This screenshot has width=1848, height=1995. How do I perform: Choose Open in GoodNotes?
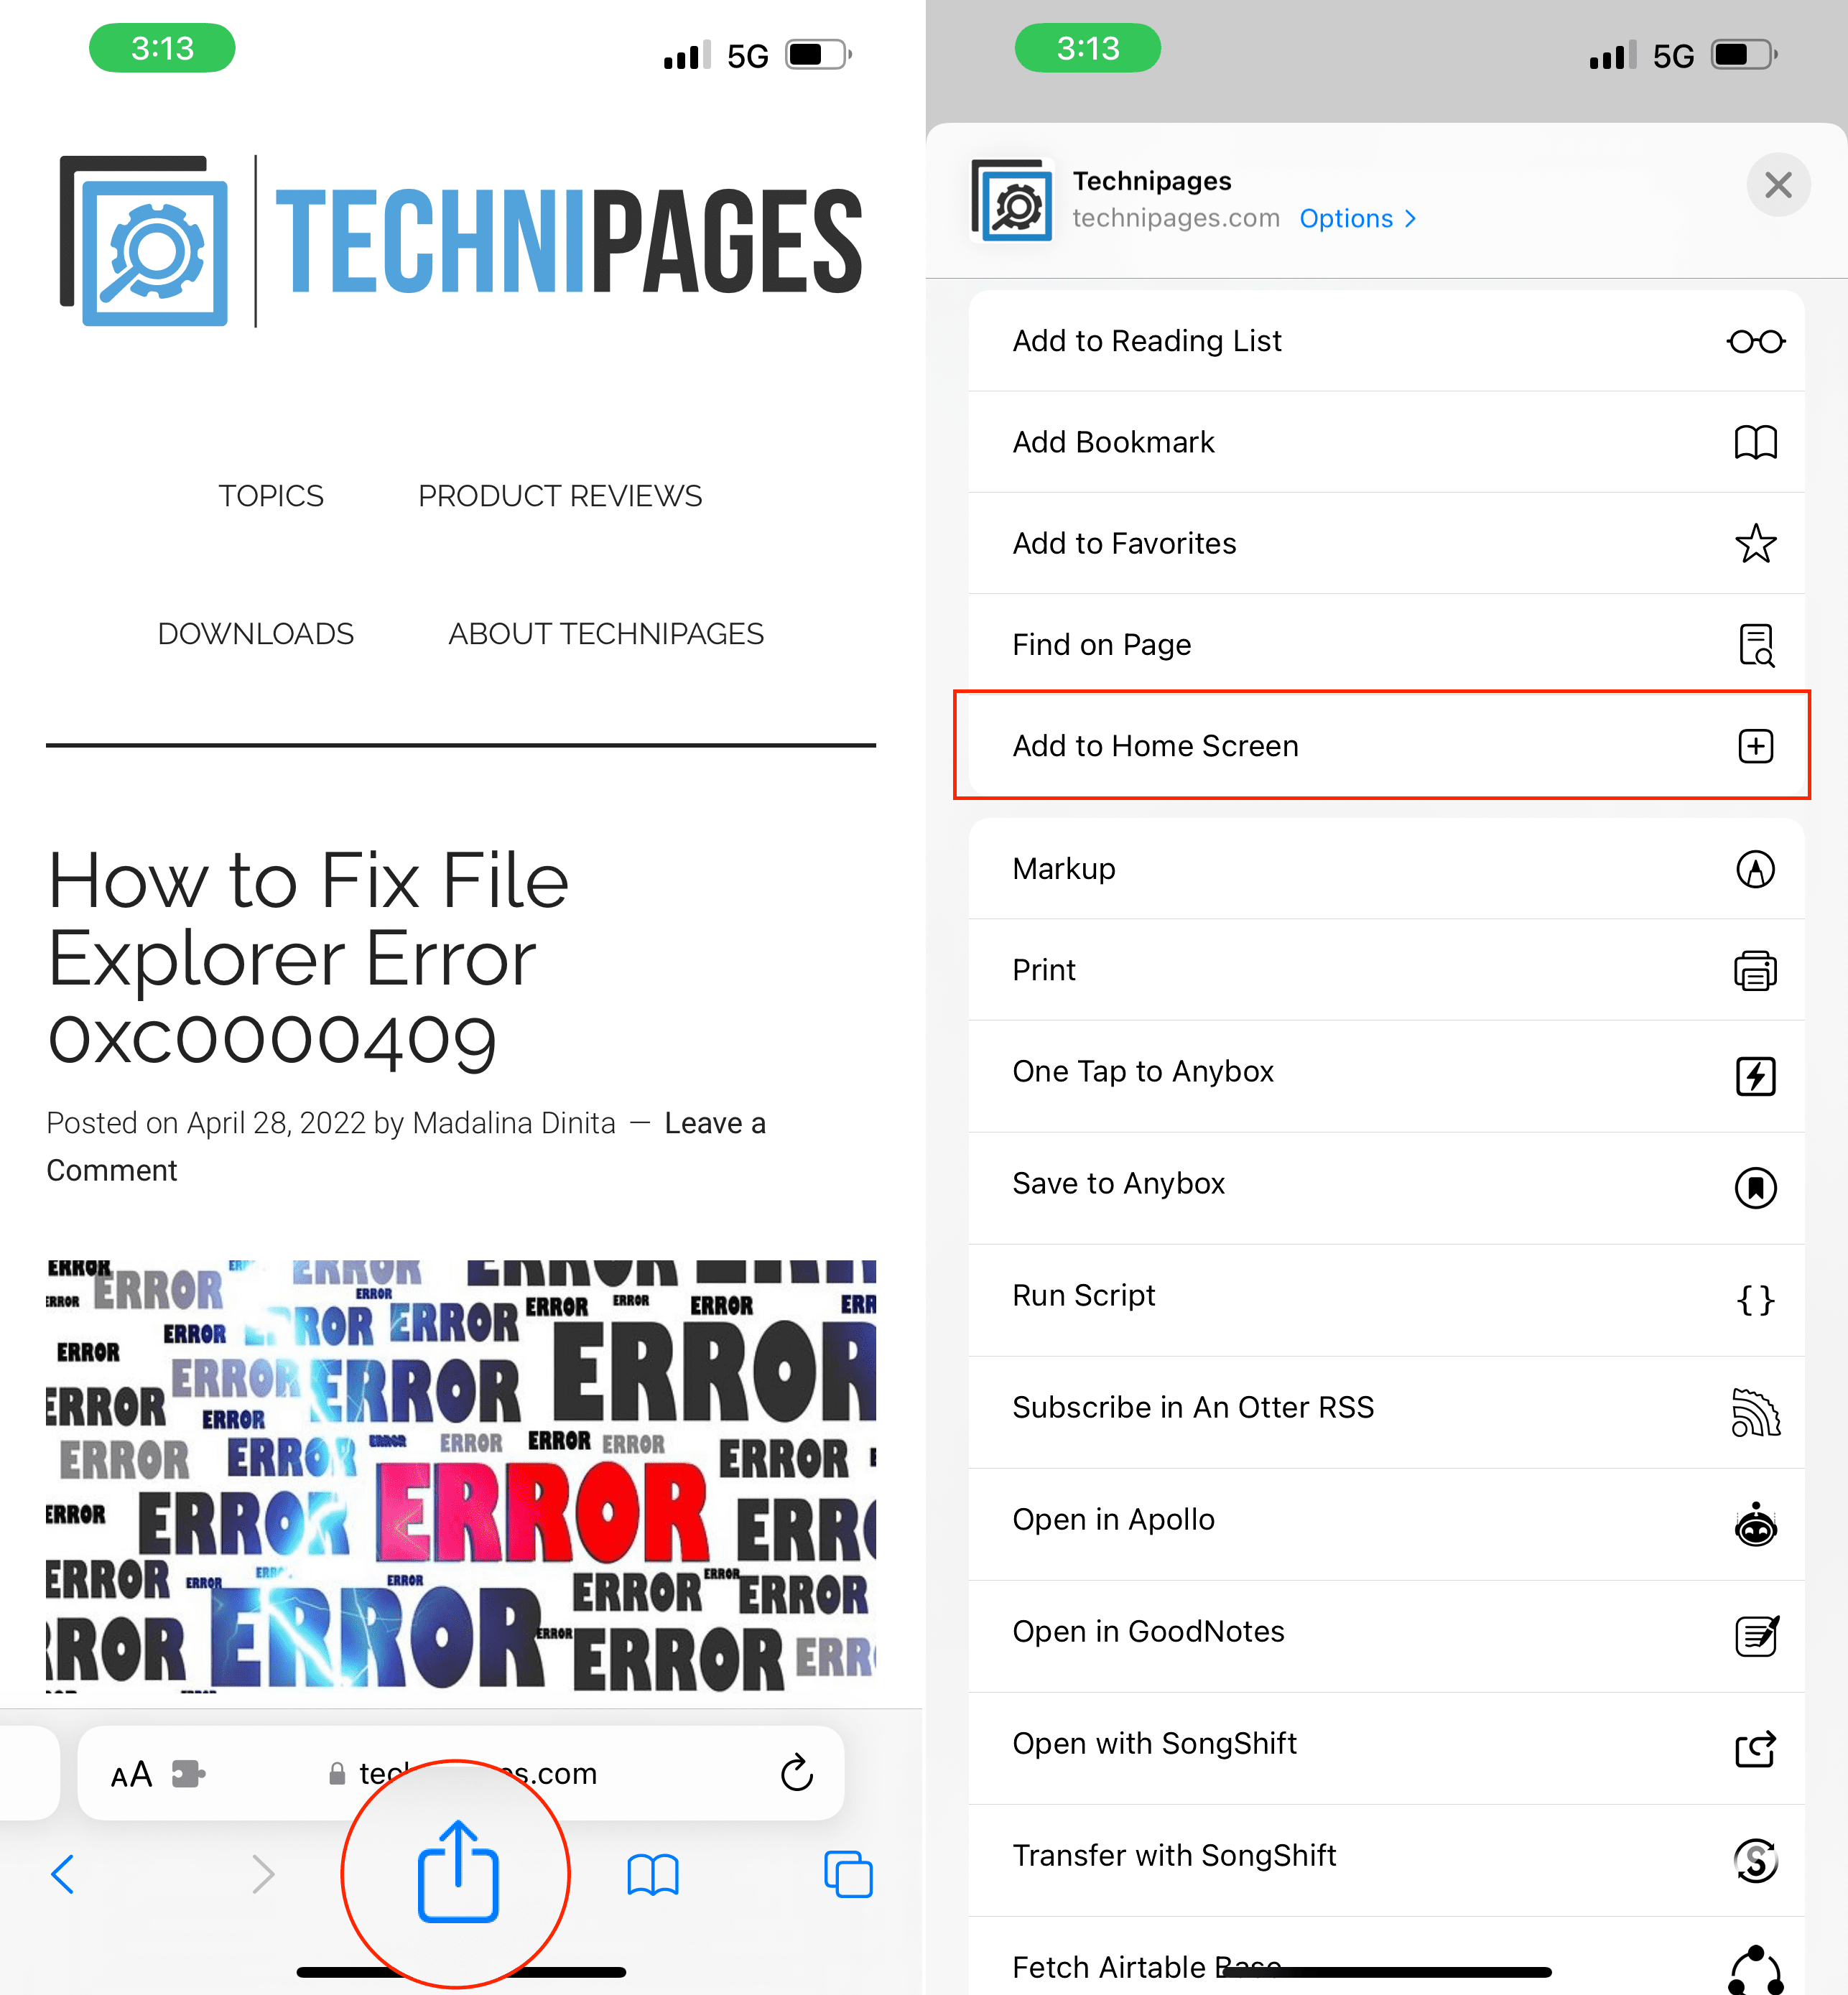1386,1636
